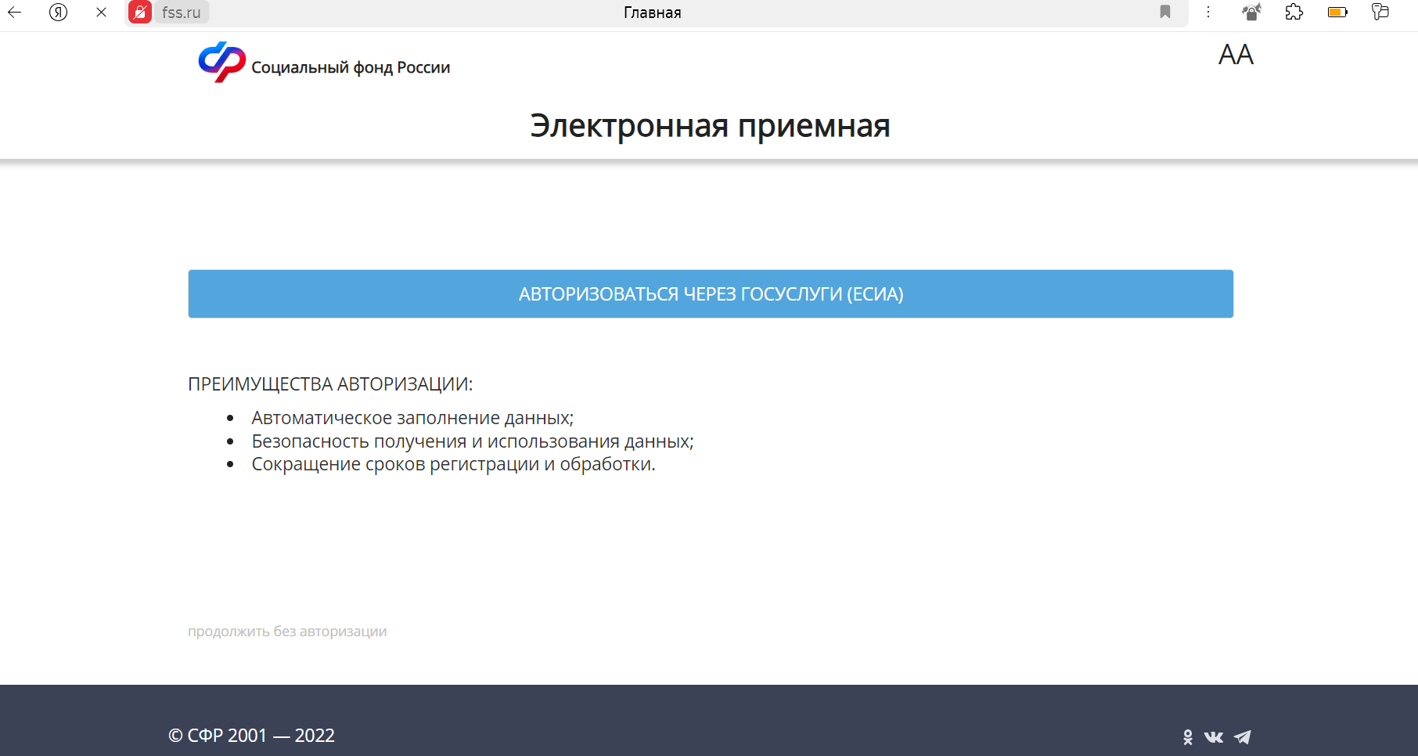Click the AA text size control
This screenshot has width=1418, height=756.
point(1235,55)
